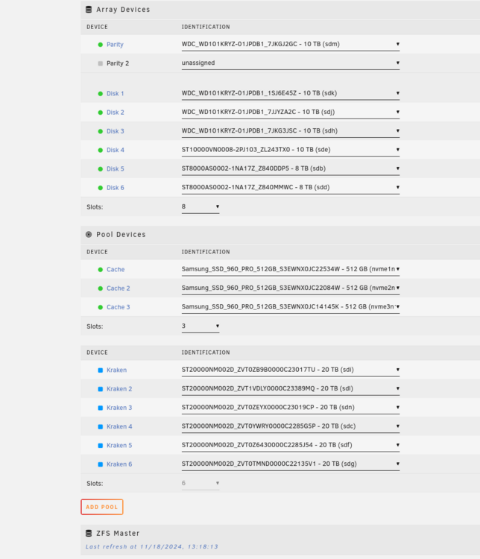This screenshot has width=480, height=559.
Task: Open the Cache device link
Action: (116, 270)
